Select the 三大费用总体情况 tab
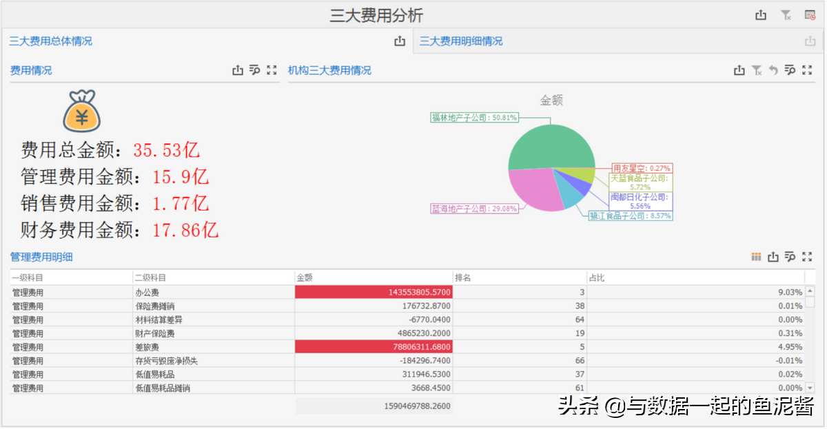The image size is (827, 429). (50, 41)
